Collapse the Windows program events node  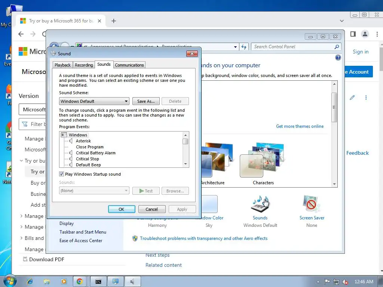[x=74, y=135]
